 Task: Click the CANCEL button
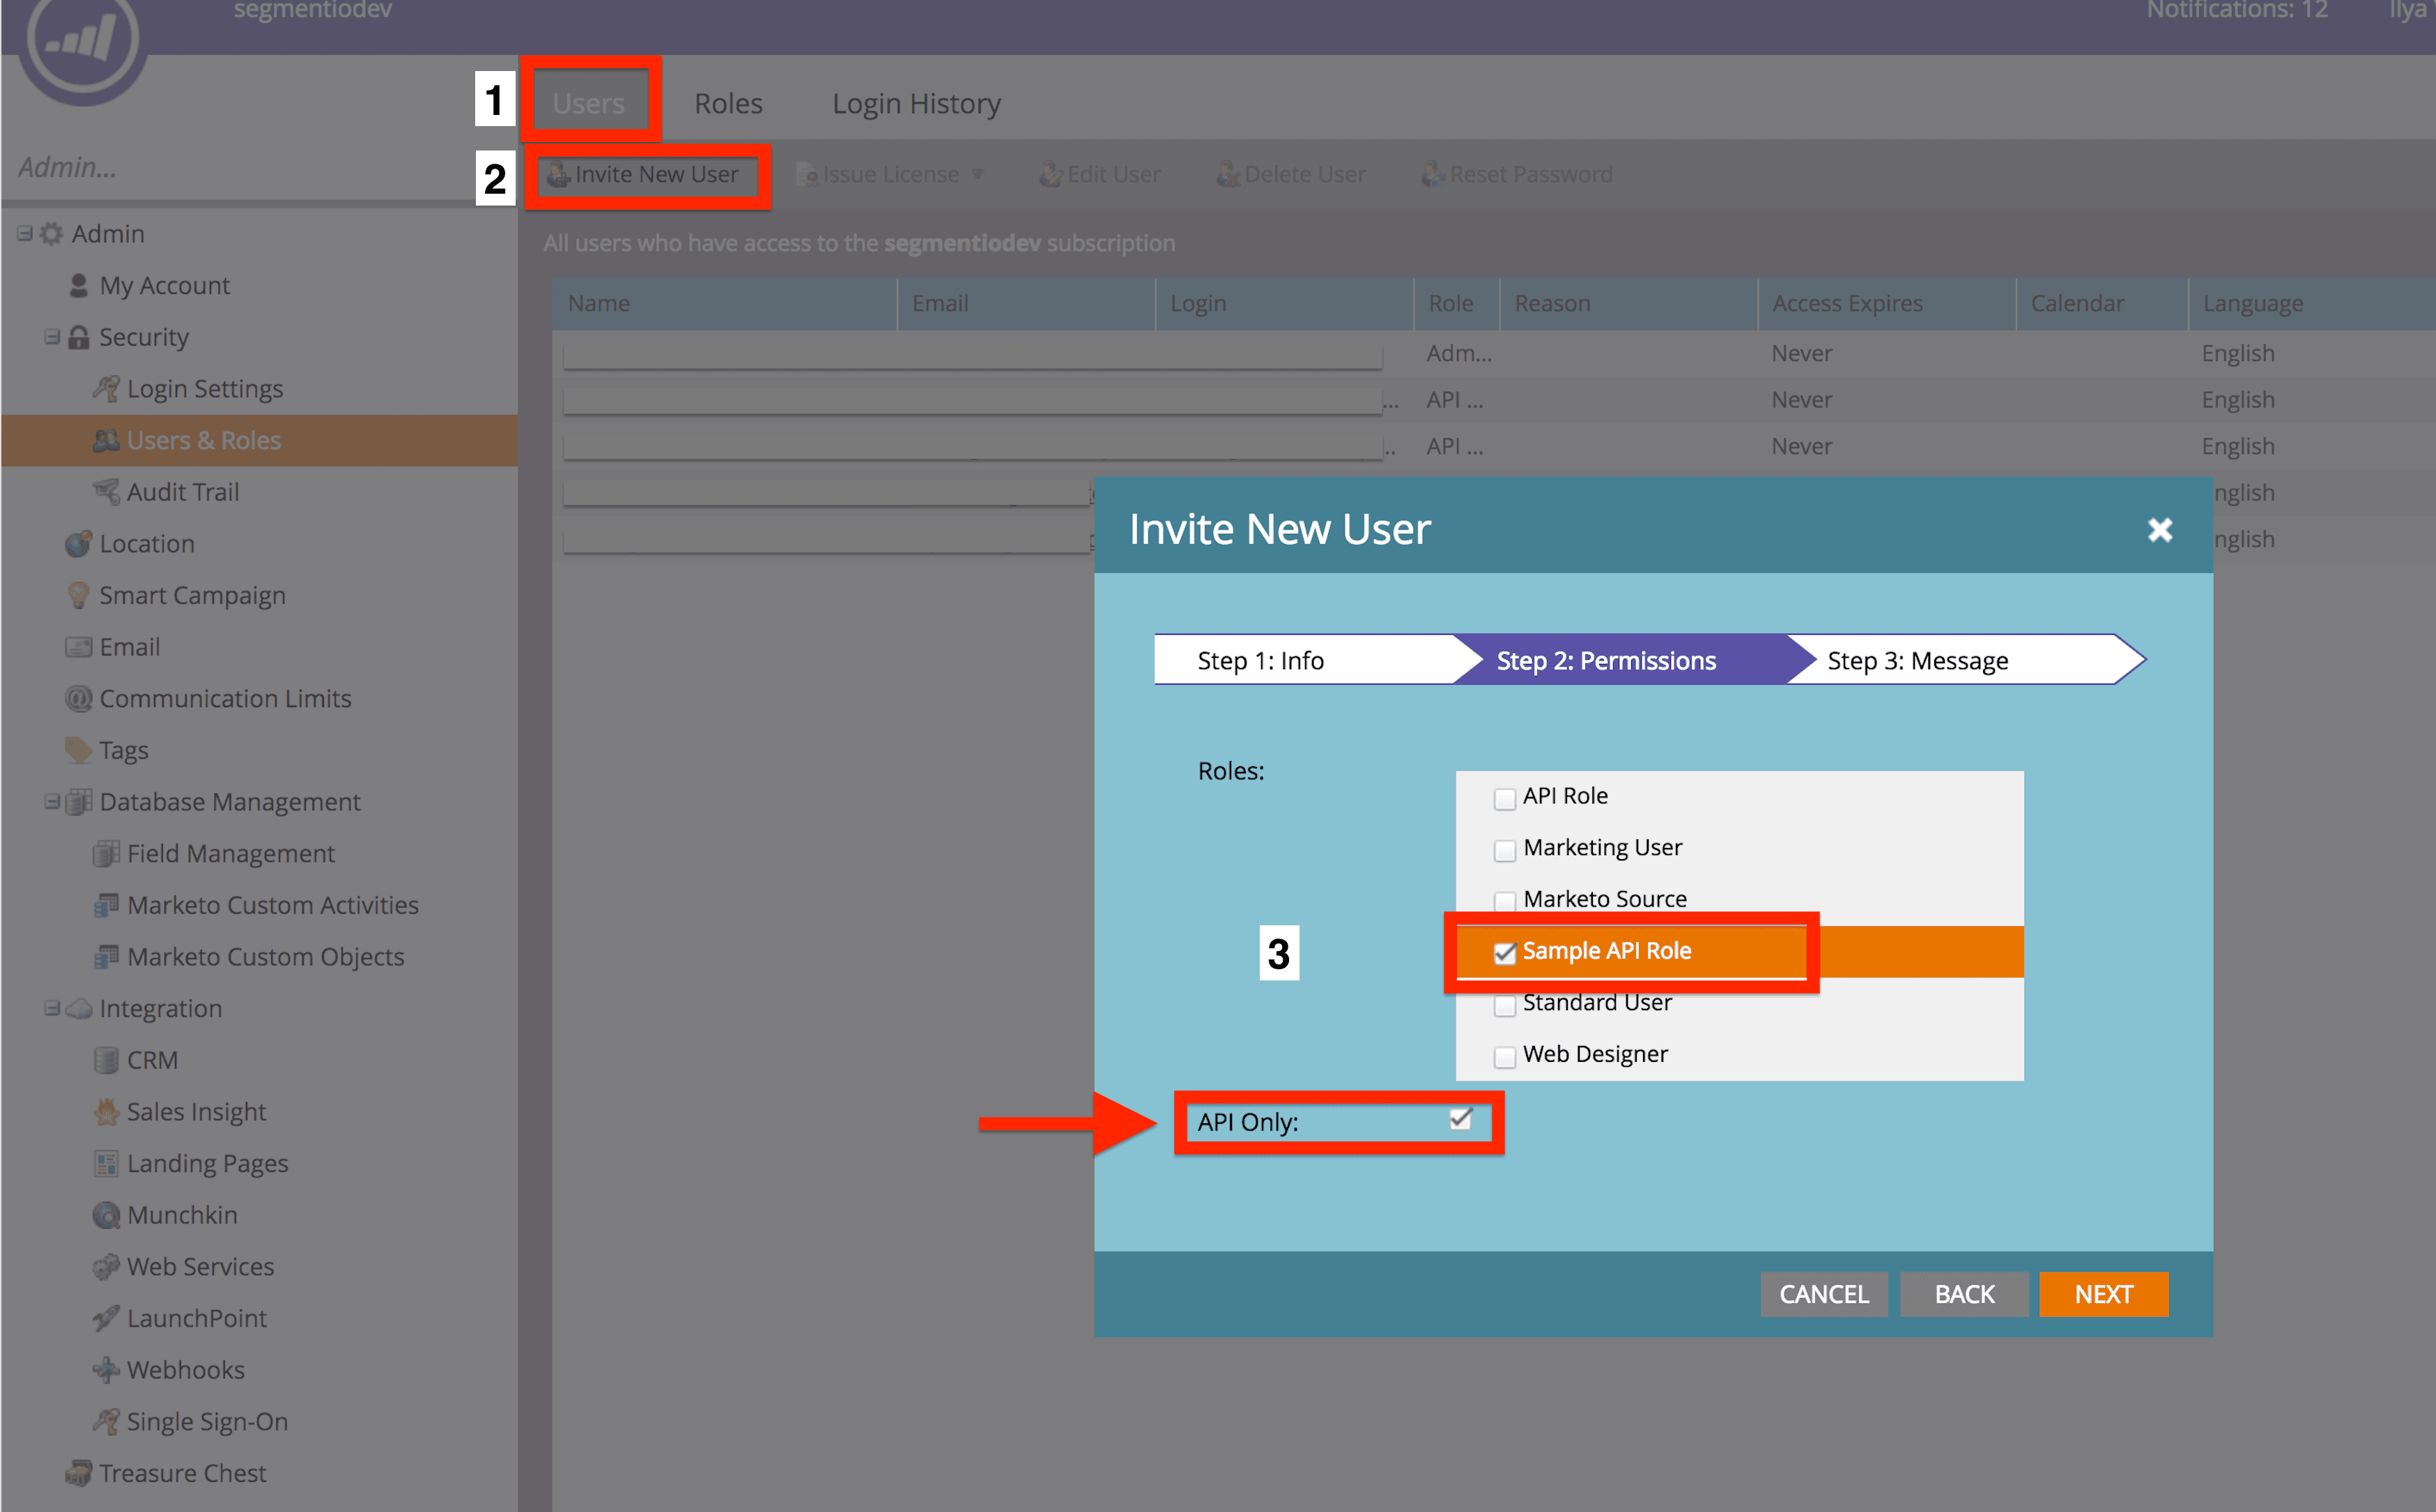pos(1823,1293)
